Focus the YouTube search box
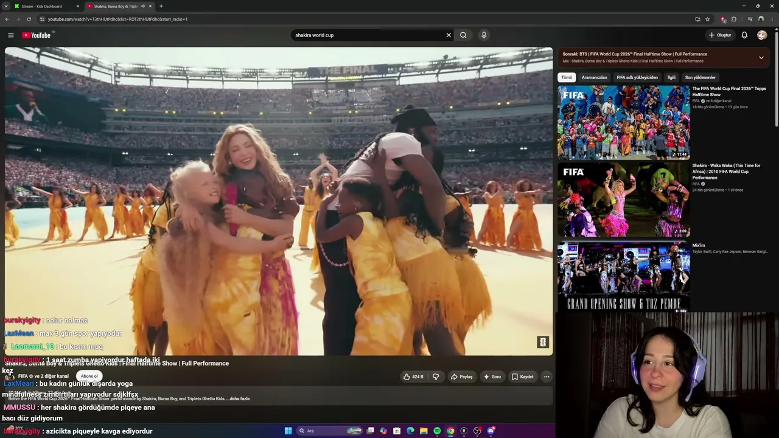 coord(368,35)
